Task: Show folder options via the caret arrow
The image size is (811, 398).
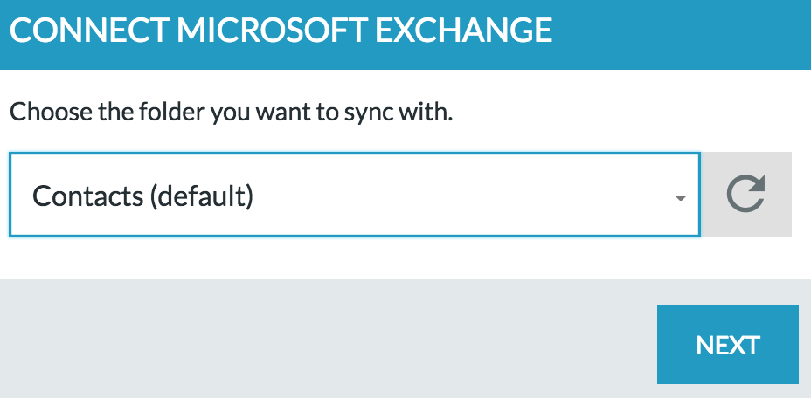Action: [681, 198]
